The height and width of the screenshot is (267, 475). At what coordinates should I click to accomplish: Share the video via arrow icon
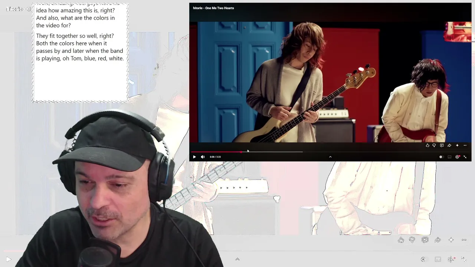point(449,145)
